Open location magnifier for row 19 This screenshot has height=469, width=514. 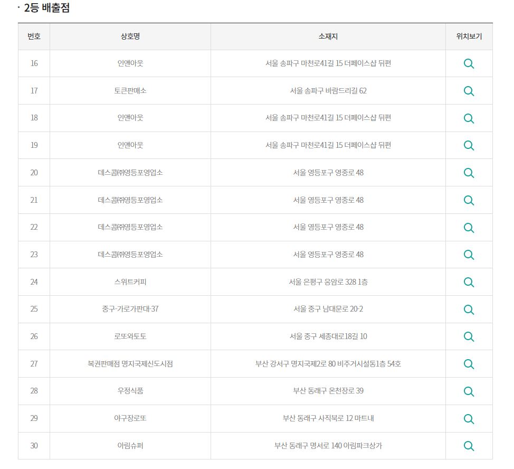click(x=469, y=145)
